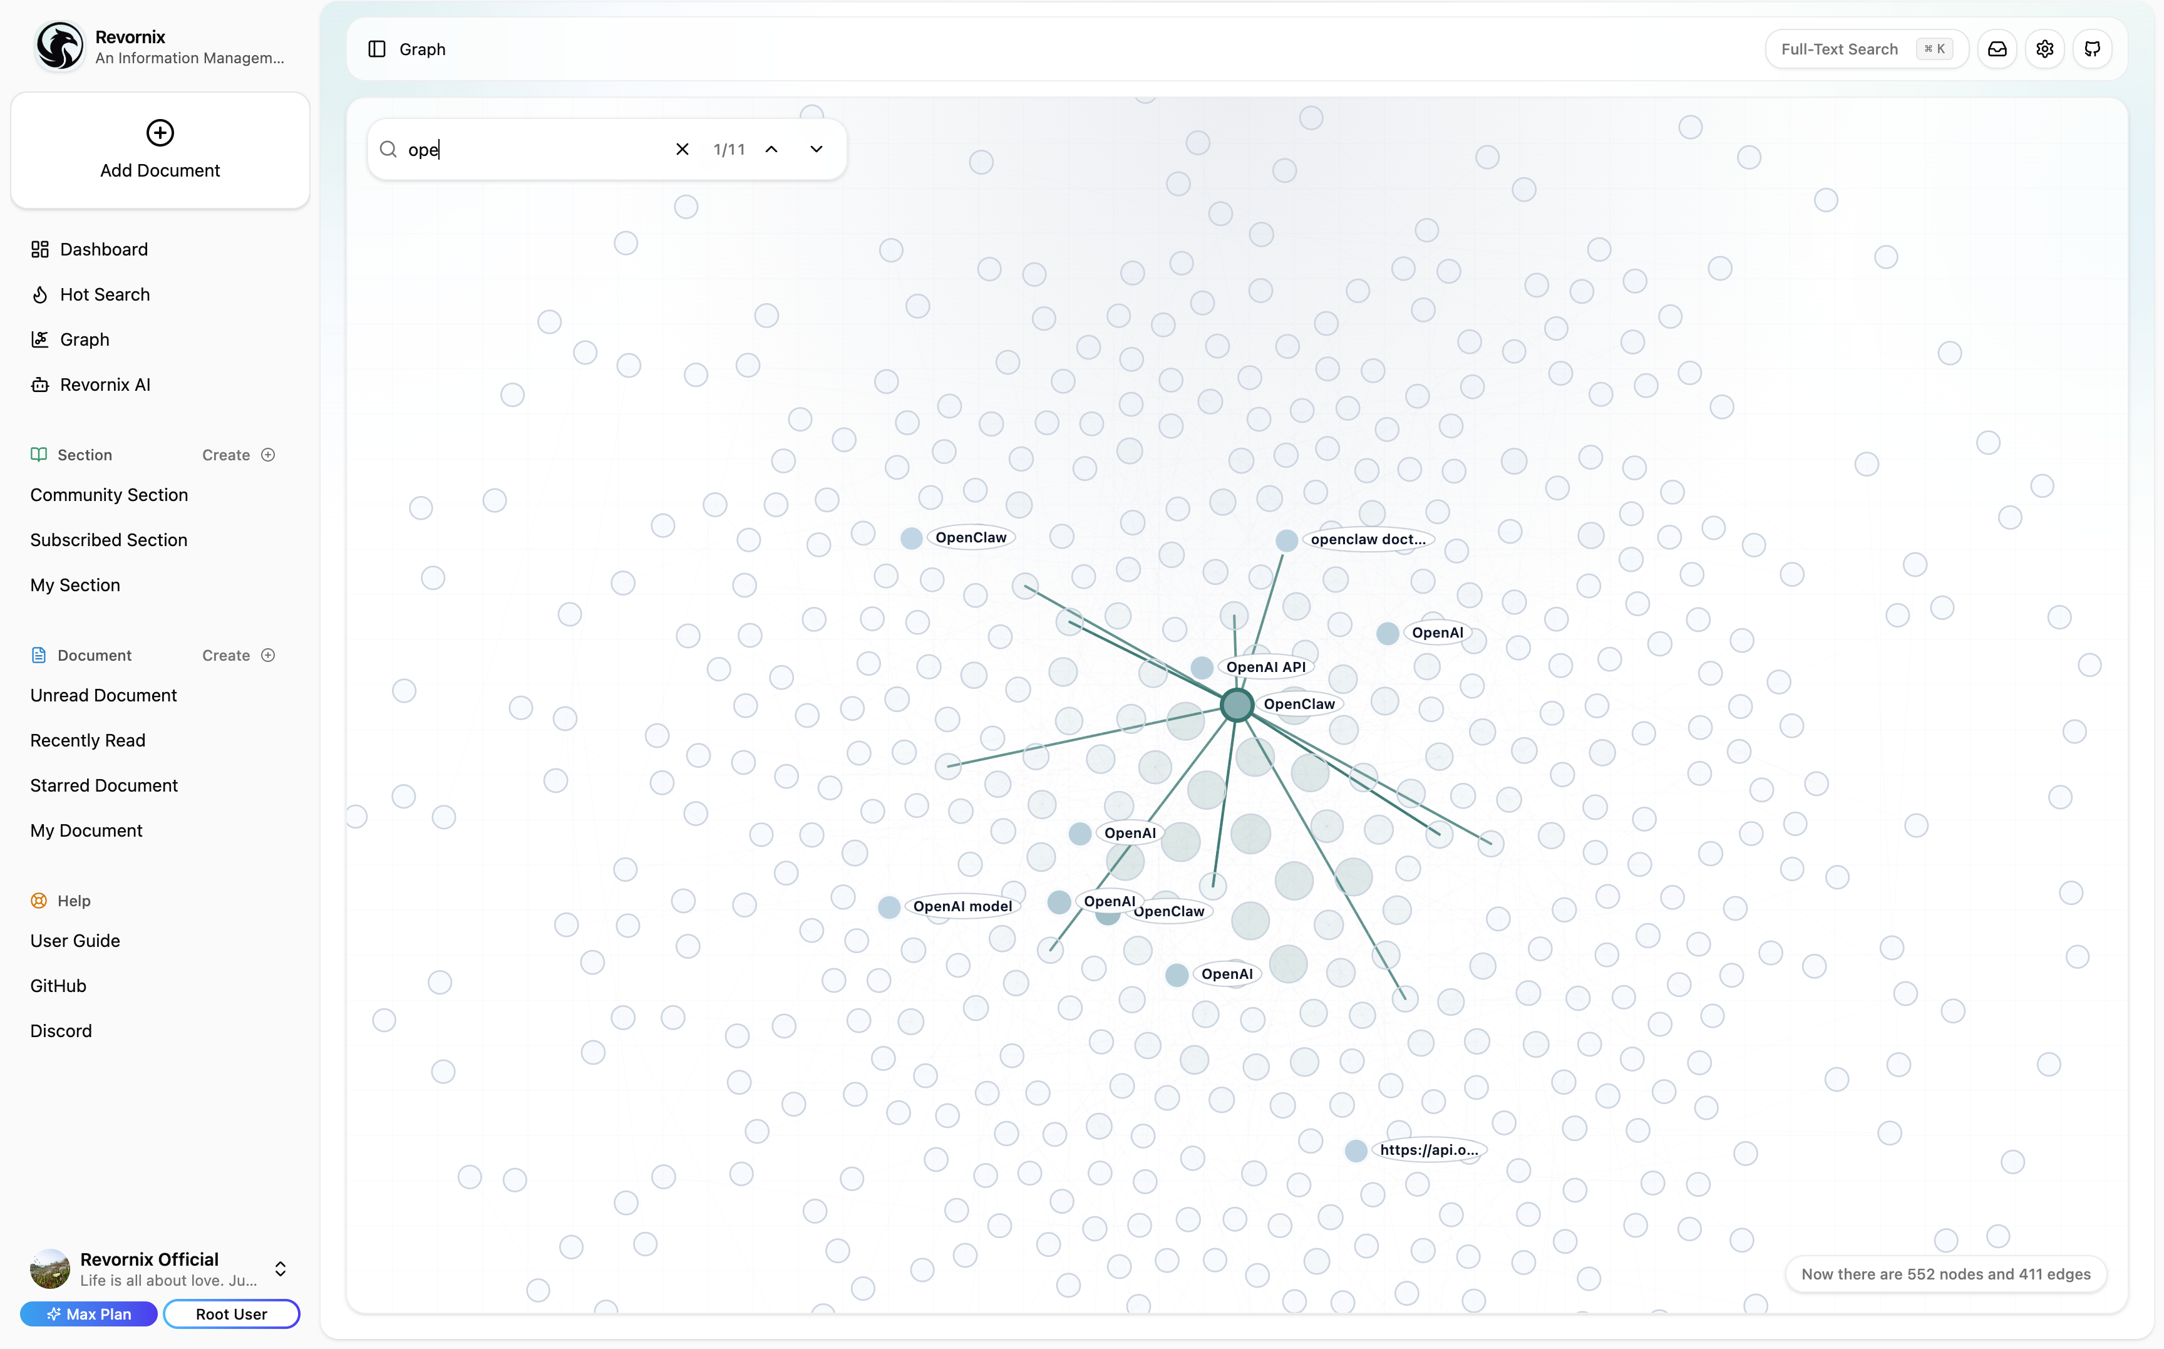Open the GitHub icon in top bar
2164x1349 pixels.
[x=2092, y=49]
